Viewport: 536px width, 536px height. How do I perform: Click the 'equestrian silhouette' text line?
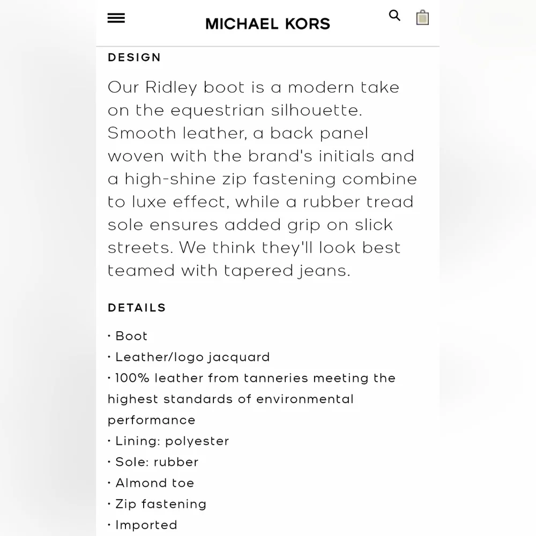235,110
